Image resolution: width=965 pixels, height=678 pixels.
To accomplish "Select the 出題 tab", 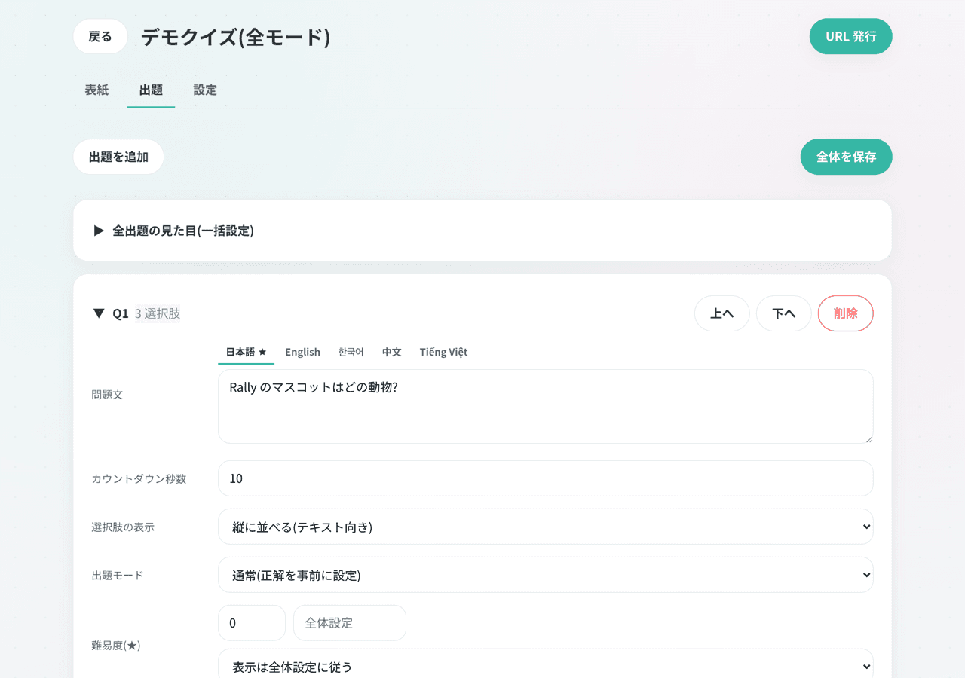I will 151,90.
